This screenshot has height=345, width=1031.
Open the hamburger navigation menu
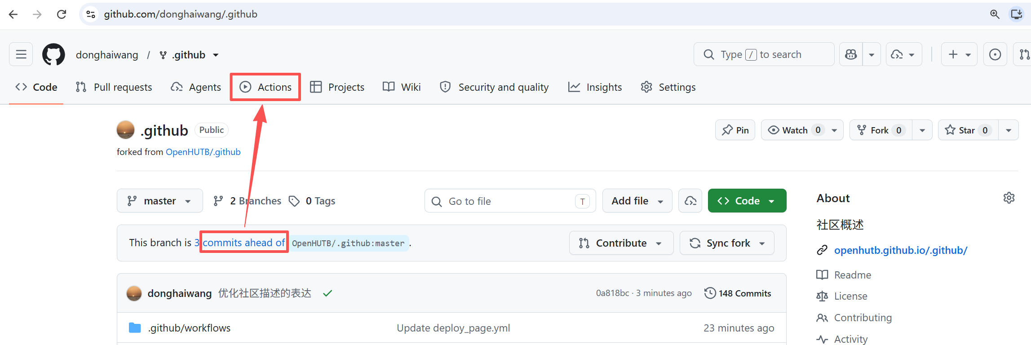click(x=21, y=54)
